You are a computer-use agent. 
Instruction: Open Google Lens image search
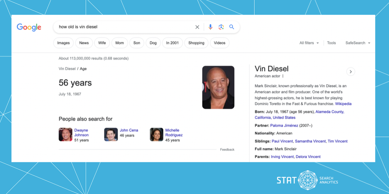pos(221,27)
